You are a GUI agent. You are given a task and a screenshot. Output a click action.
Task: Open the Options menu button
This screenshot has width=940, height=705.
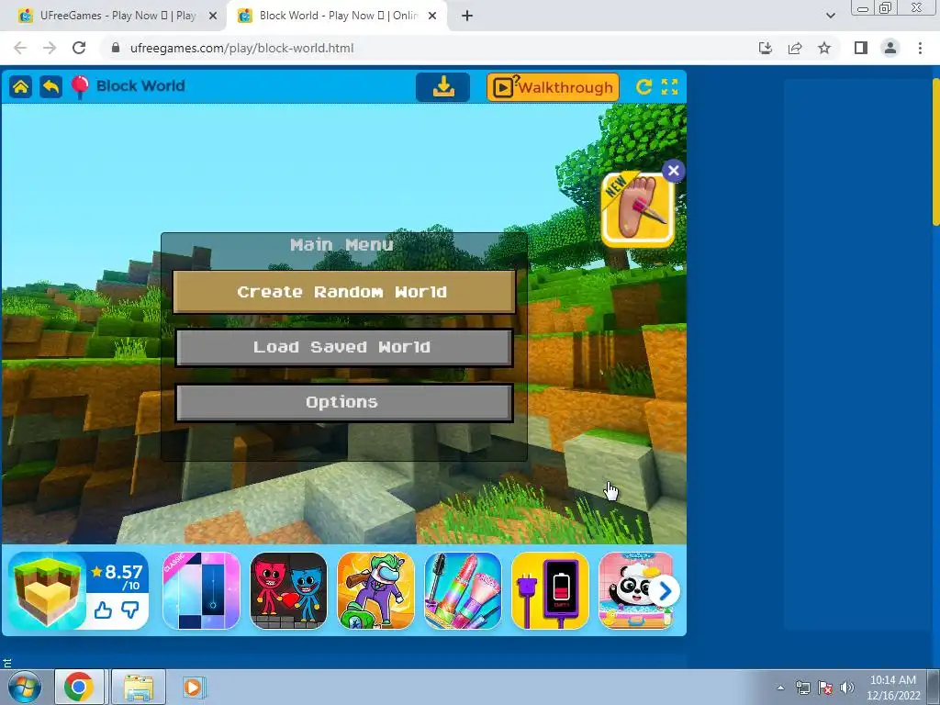[x=344, y=402]
